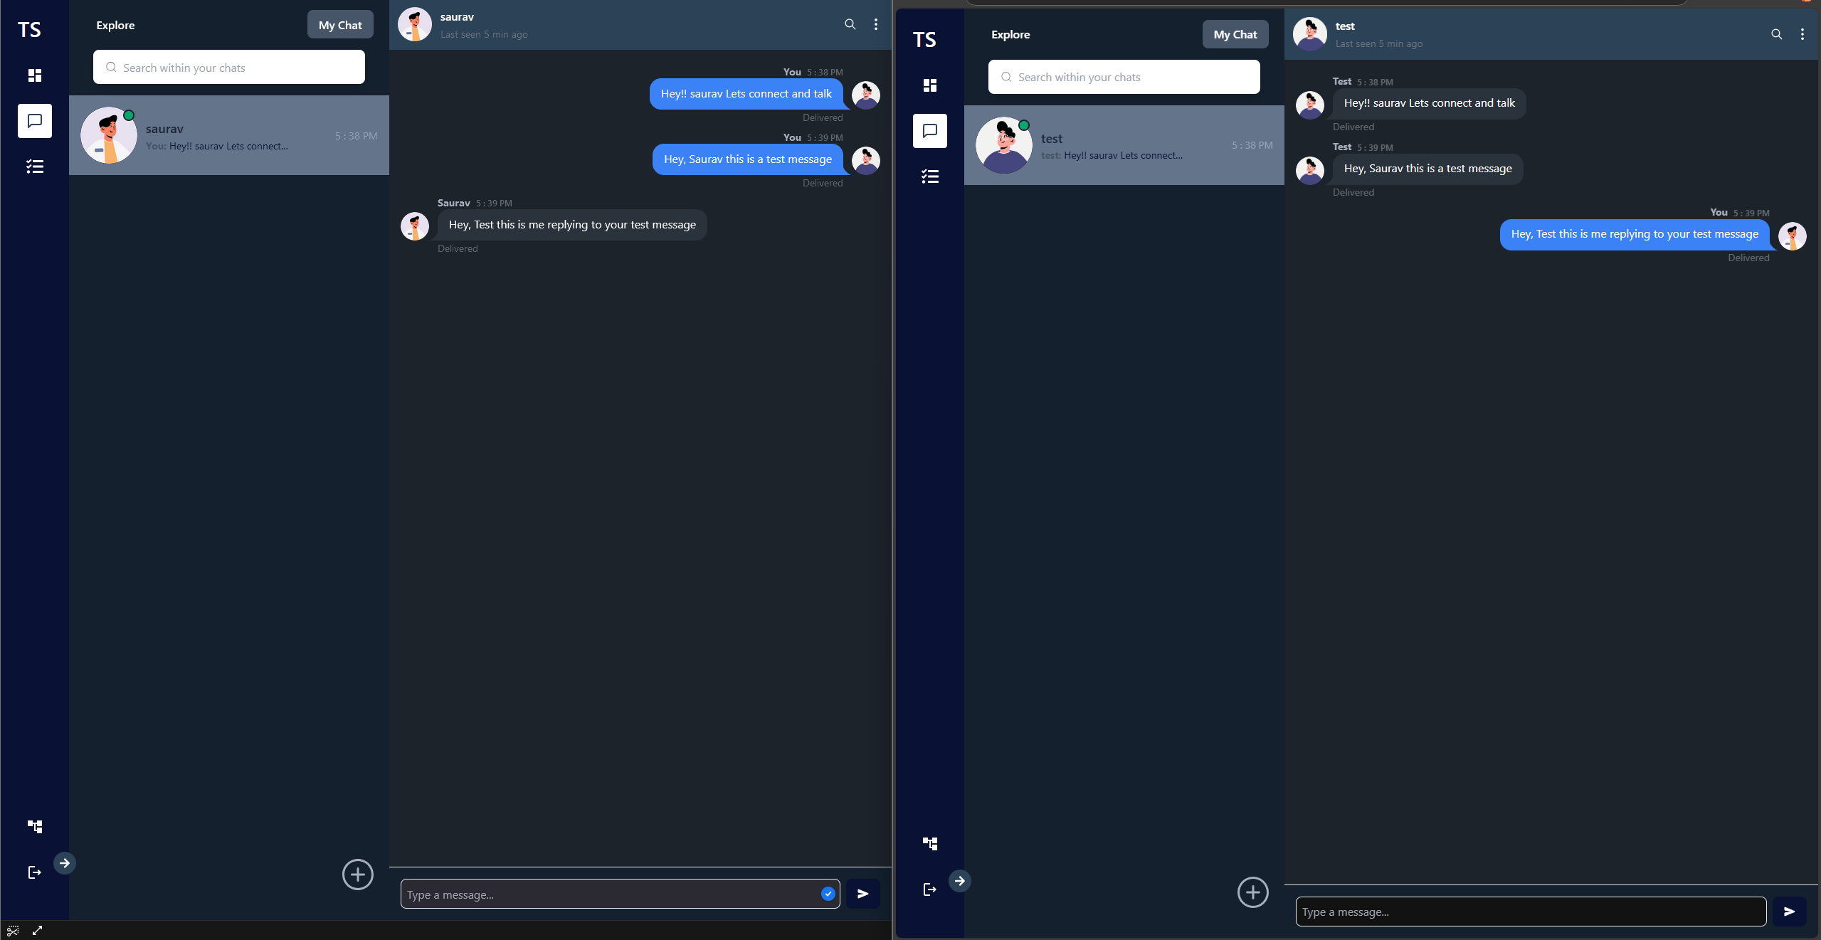Switch to Explore tab in left window
This screenshot has height=940, width=1821.
(115, 25)
